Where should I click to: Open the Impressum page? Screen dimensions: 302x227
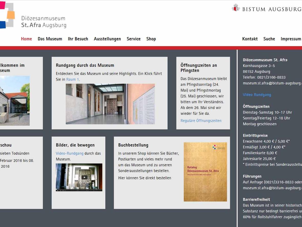tap(291, 39)
